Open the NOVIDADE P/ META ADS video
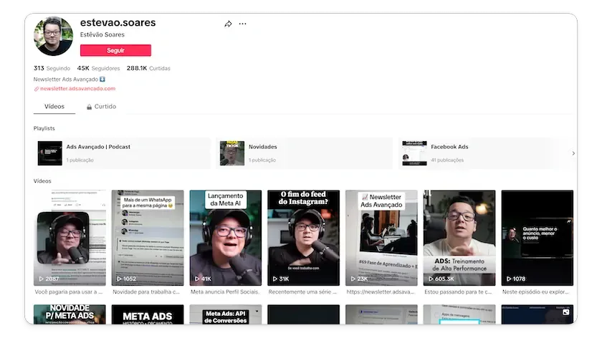Image resolution: width=602 pixels, height=338 pixels. (x=70, y=314)
